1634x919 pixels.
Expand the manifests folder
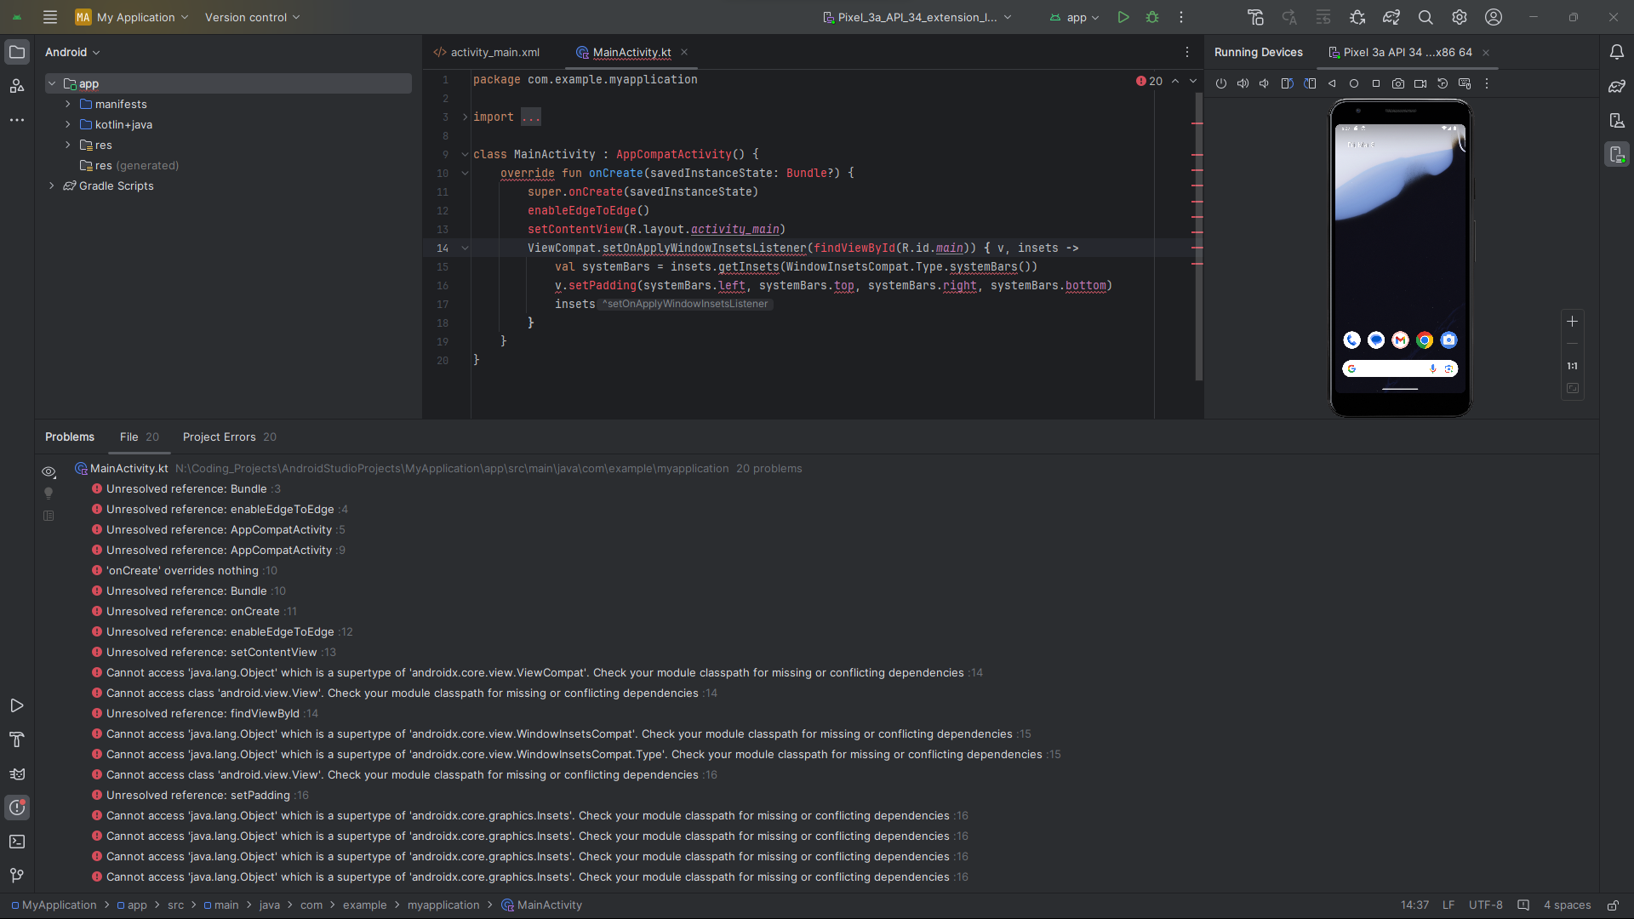(x=68, y=104)
